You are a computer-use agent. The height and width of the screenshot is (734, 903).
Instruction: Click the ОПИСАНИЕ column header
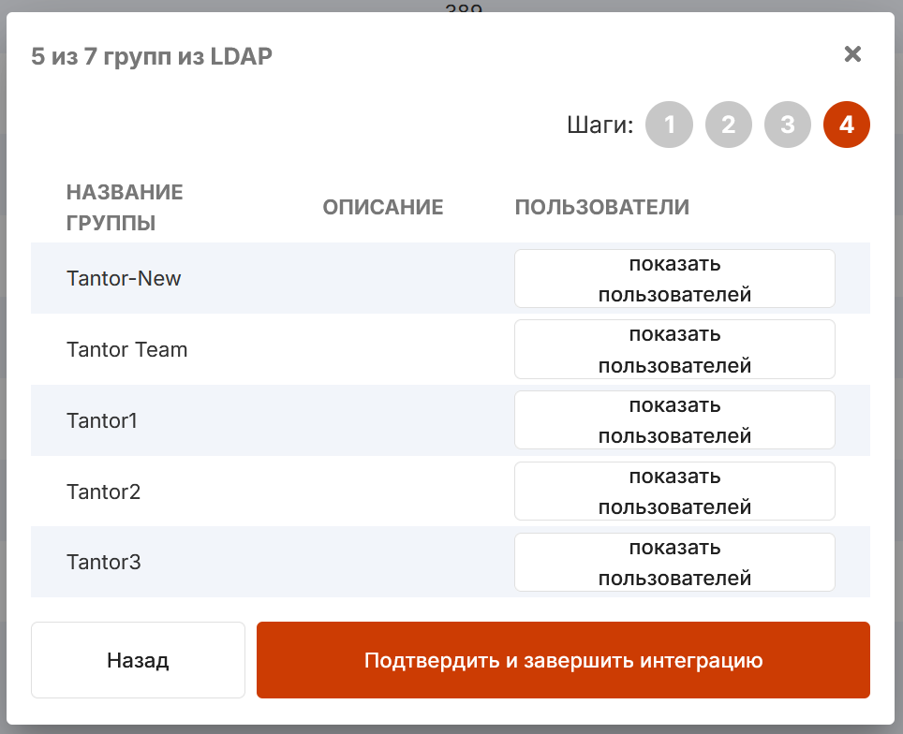tap(383, 207)
